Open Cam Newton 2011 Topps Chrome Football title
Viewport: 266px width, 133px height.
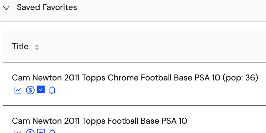135,78
